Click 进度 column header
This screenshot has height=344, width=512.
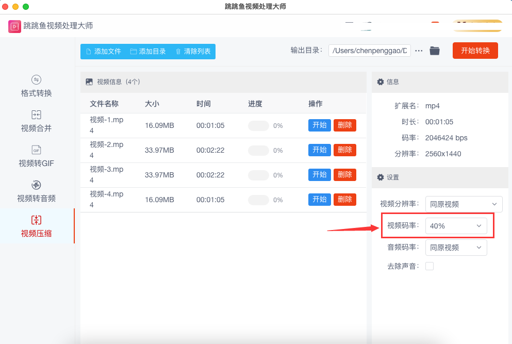255,104
